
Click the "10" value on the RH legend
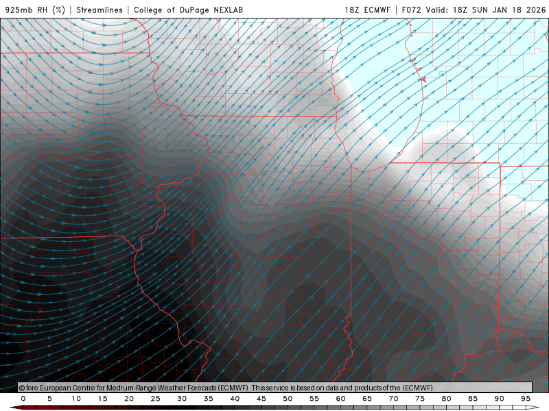coord(76,399)
